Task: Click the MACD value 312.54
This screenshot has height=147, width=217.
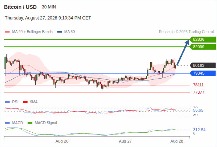Action: pyautogui.click(x=199, y=130)
